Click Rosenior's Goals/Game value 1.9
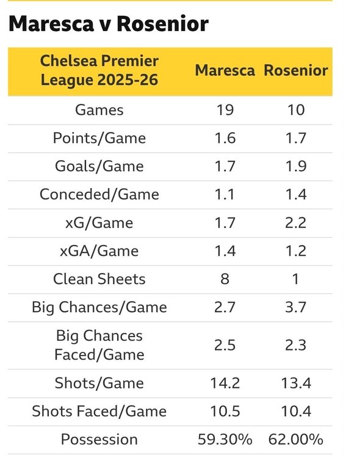 click(296, 166)
